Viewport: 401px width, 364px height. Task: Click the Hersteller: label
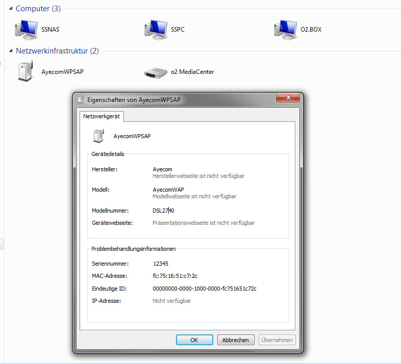105,169
